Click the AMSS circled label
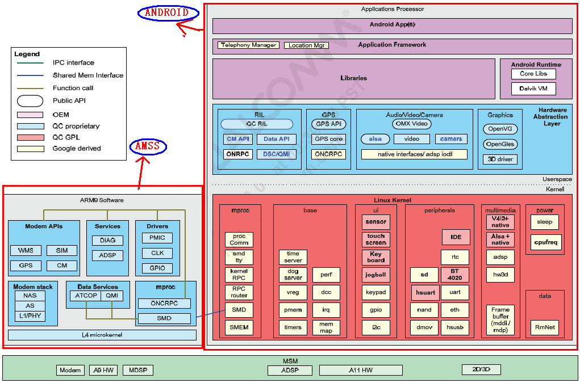580x383 pixels. coord(148,146)
